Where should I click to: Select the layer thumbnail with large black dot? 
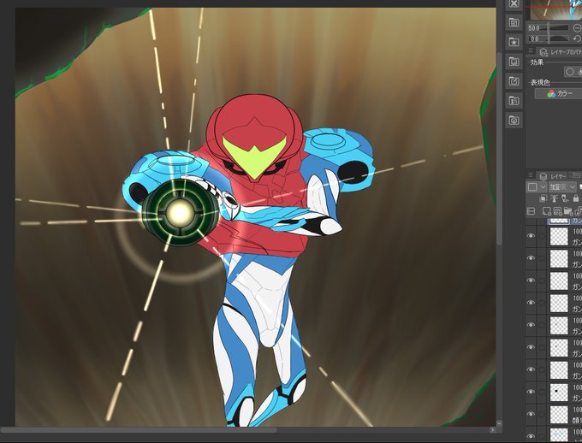click(559, 392)
